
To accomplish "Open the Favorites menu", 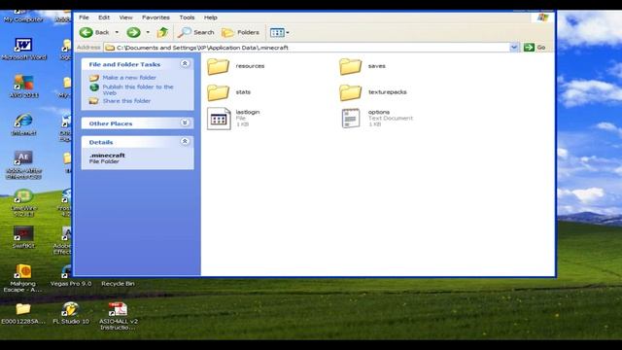I will (155, 17).
